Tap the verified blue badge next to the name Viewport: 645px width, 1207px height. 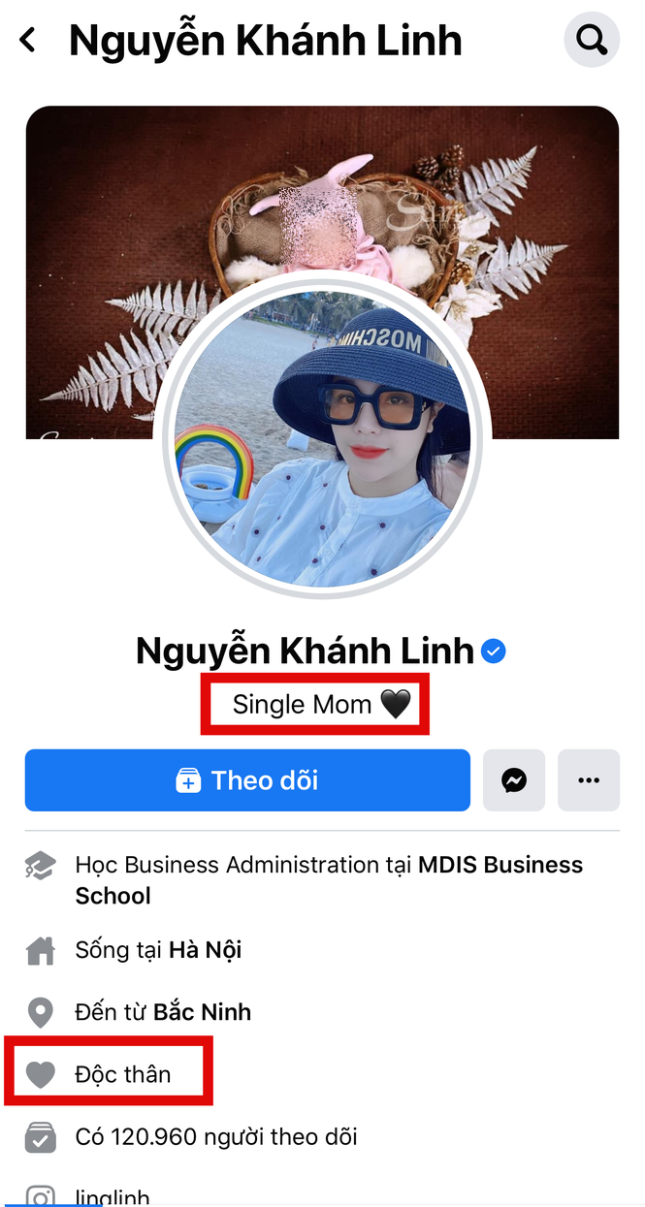coord(493,651)
